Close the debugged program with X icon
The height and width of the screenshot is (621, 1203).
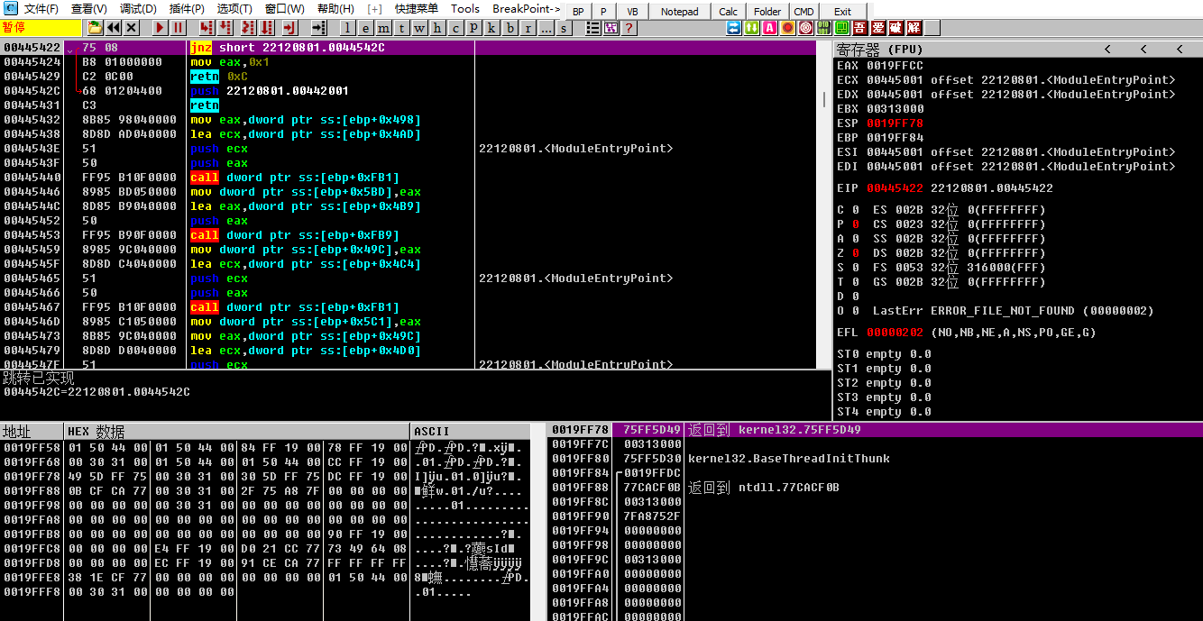point(132,28)
